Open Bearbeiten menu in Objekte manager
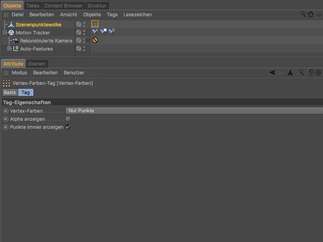 click(x=42, y=15)
